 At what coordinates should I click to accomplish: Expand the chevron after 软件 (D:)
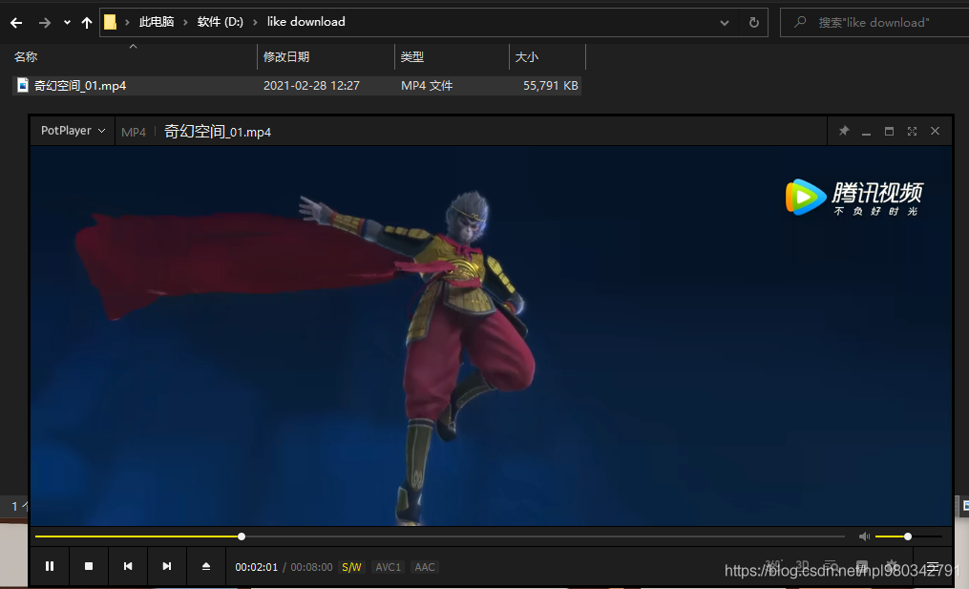coord(255,22)
